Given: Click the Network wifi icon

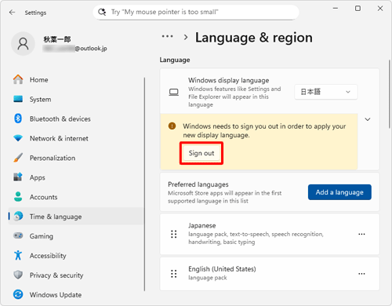Looking at the screenshot, I should pyautogui.click(x=18, y=138).
